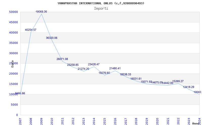Select data label 23428.47
The height and width of the screenshot is (126, 202).
coord(94,65)
